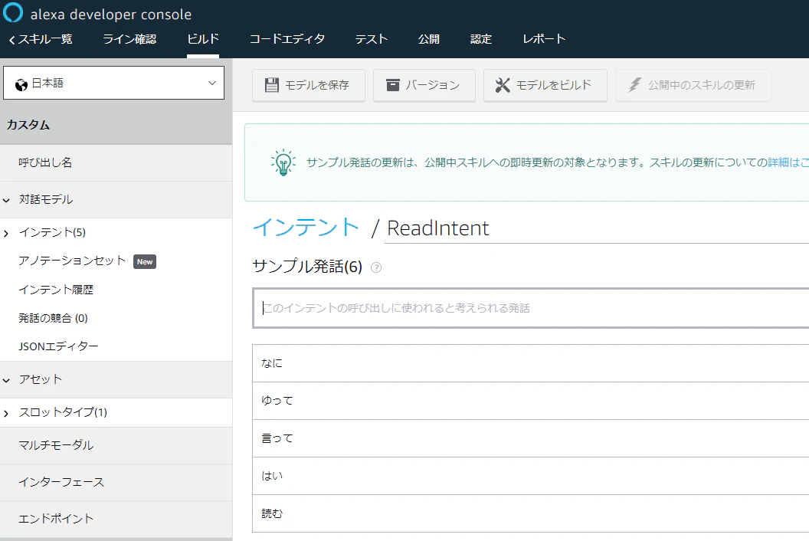Collapse the 対話モデル section chevron
This screenshot has height=541, width=809.
tap(6, 200)
